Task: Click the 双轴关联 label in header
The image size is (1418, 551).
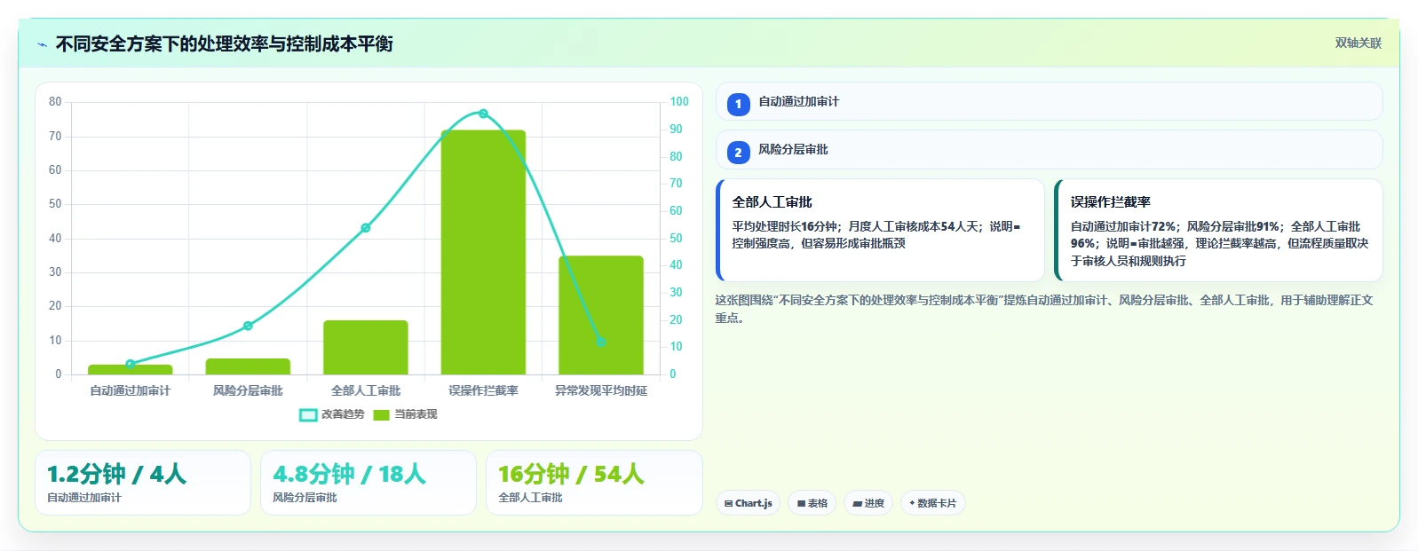Action: click(1358, 43)
